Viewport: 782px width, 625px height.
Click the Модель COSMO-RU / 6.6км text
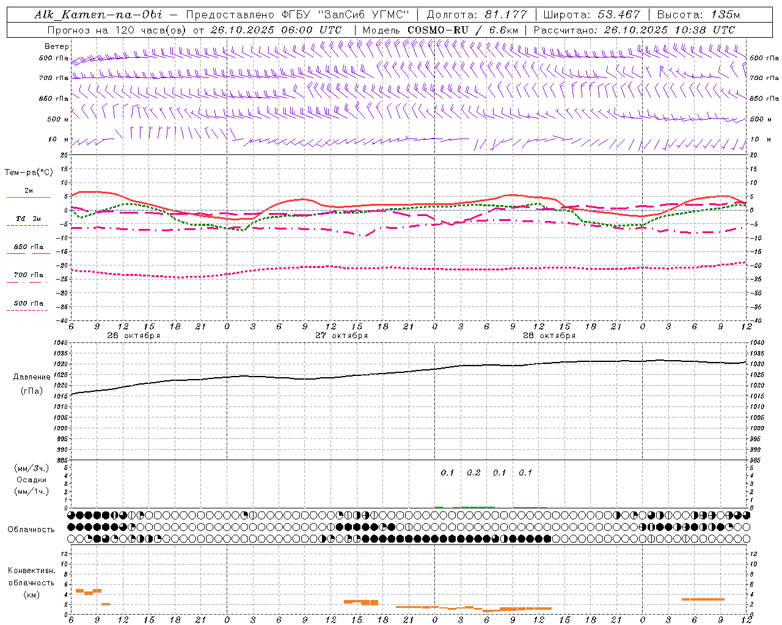[440, 30]
